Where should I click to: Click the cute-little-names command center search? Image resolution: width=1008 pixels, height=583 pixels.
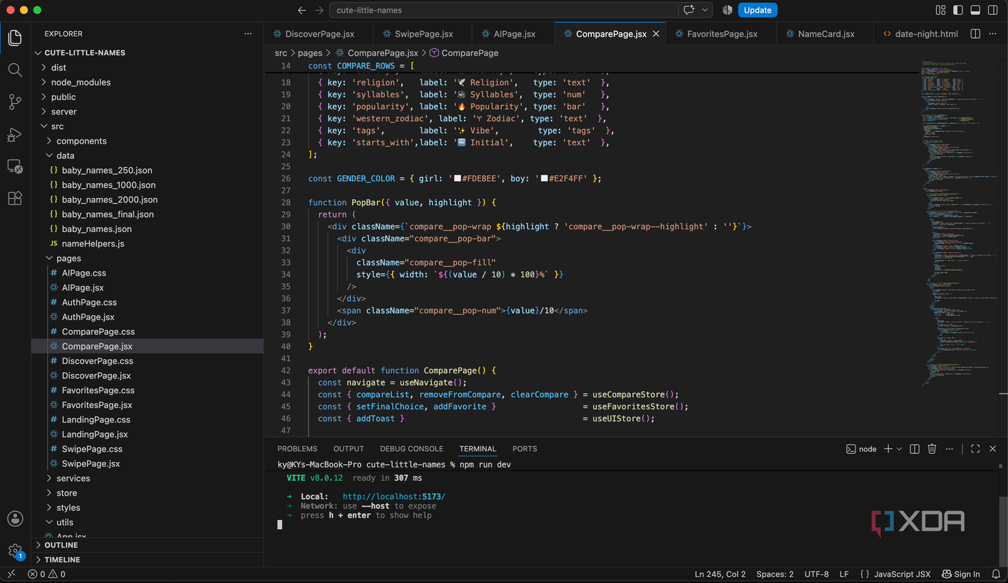point(503,10)
